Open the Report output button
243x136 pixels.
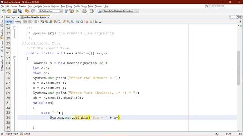[12, 134]
